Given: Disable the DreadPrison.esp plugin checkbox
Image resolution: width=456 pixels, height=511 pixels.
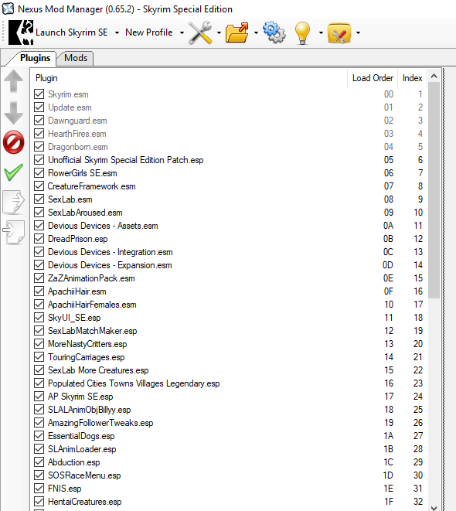Looking at the screenshot, I should pos(39,239).
